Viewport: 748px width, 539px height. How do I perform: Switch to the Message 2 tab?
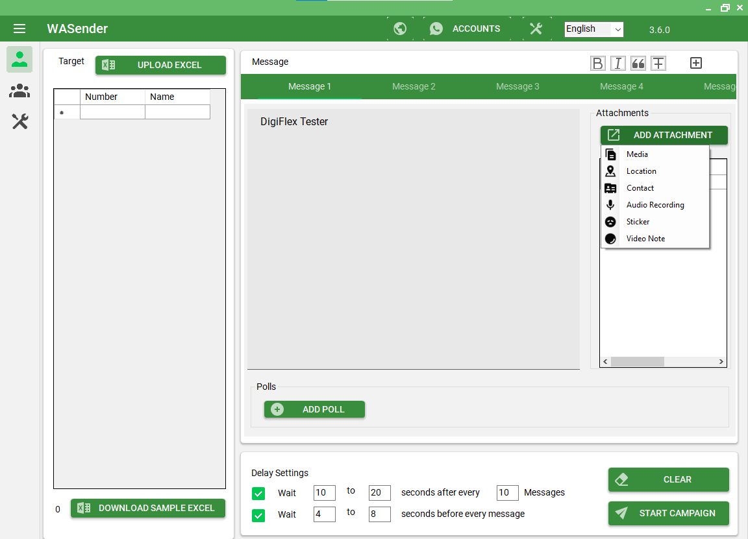point(414,86)
